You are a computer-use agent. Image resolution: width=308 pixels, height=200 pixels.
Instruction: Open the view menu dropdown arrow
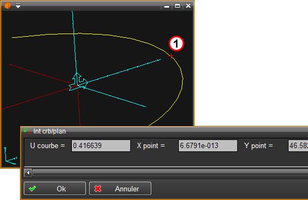18,6
